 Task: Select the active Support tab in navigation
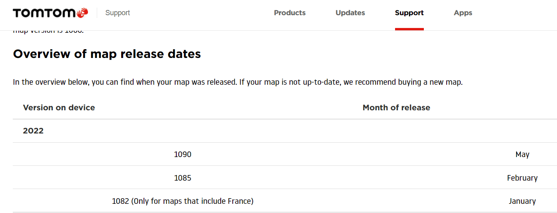409,13
